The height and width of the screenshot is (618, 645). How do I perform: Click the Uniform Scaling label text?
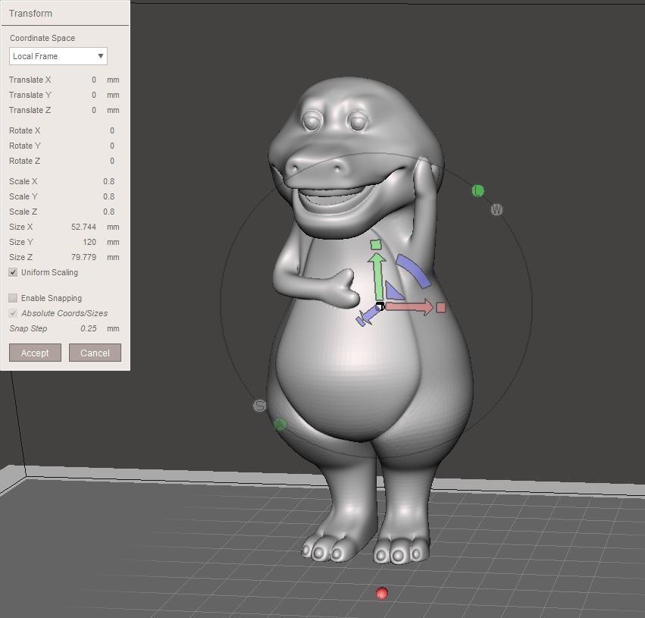(49, 272)
